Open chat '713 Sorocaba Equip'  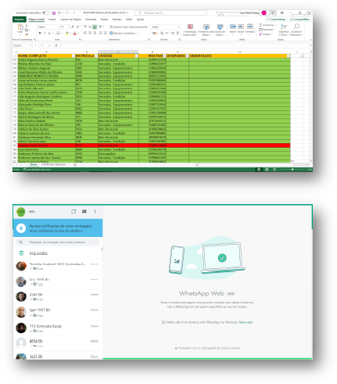coord(58,328)
